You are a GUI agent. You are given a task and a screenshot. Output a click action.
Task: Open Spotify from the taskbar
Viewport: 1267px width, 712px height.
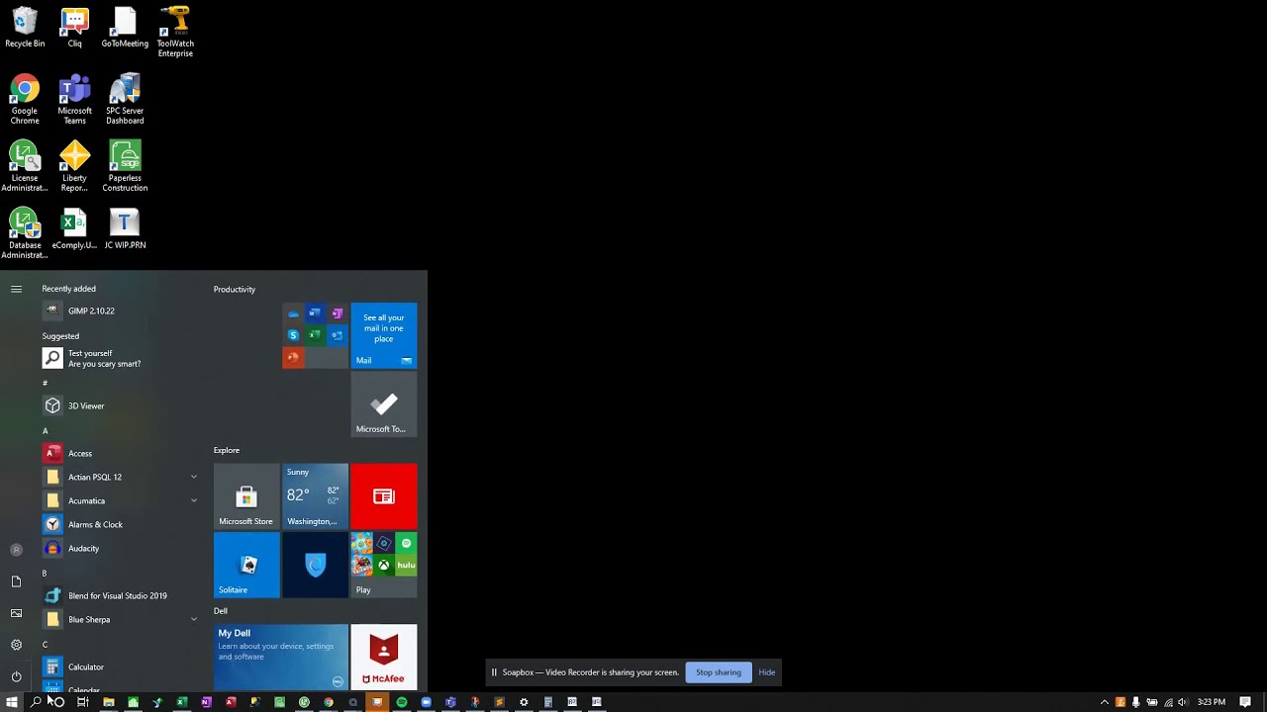click(402, 702)
